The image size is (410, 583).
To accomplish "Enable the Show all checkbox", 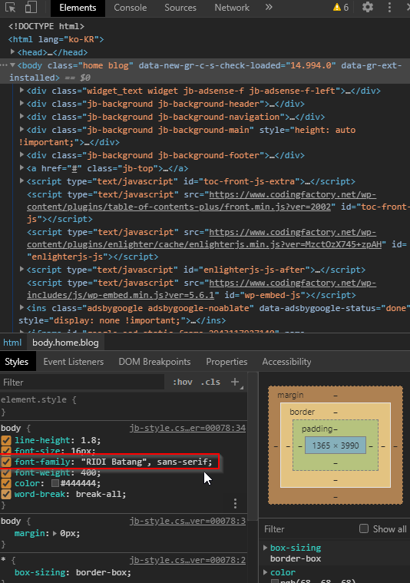I will click(x=364, y=528).
